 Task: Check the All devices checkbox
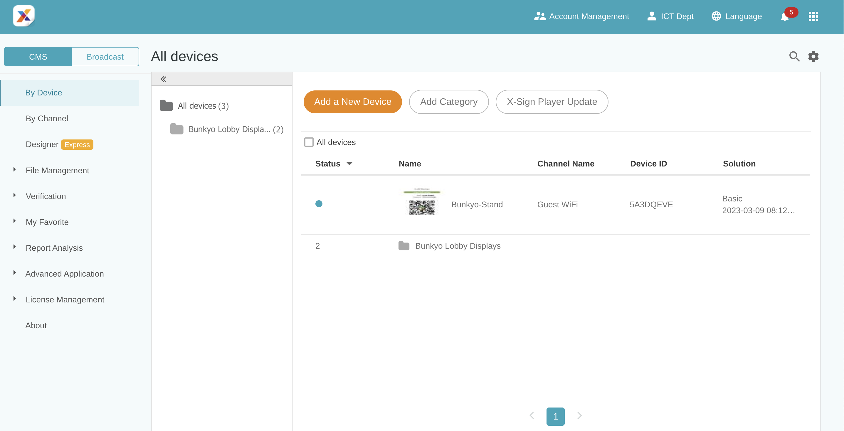pyautogui.click(x=309, y=142)
